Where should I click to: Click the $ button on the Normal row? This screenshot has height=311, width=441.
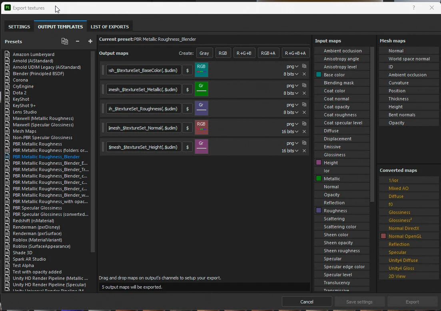pyautogui.click(x=187, y=128)
